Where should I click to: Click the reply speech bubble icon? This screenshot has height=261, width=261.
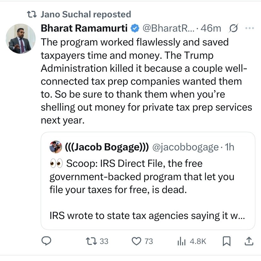pyautogui.click(x=47, y=241)
